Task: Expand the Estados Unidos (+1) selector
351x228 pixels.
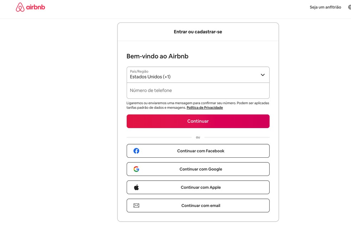Action: pyautogui.click(x=198, y=75)
